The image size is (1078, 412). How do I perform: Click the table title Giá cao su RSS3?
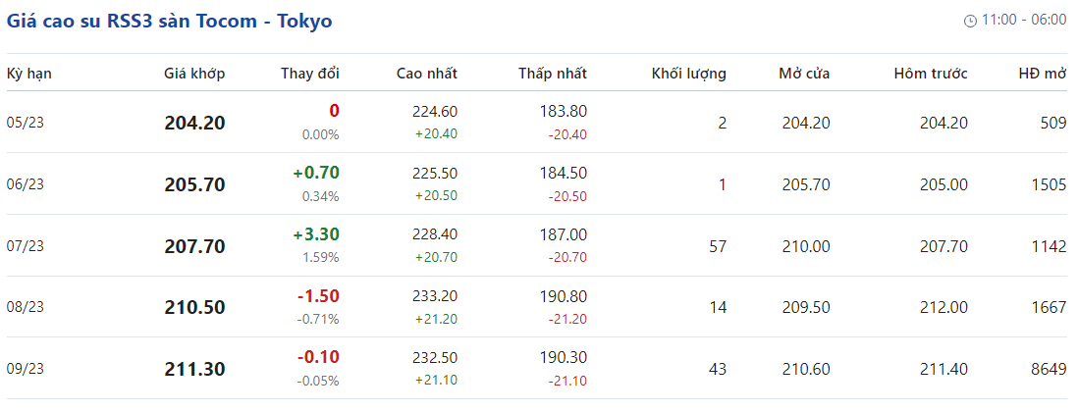(x=169, y=21)
